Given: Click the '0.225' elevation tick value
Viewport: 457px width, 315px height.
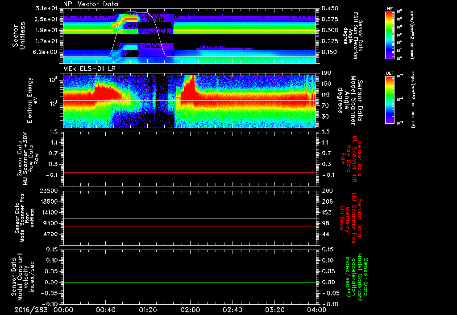Looking at the screenshot, I should tap(330, 41).
